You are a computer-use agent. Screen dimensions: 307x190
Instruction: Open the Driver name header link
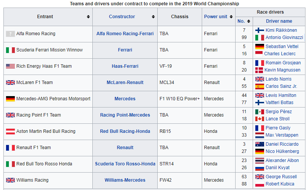click(279, 21)
